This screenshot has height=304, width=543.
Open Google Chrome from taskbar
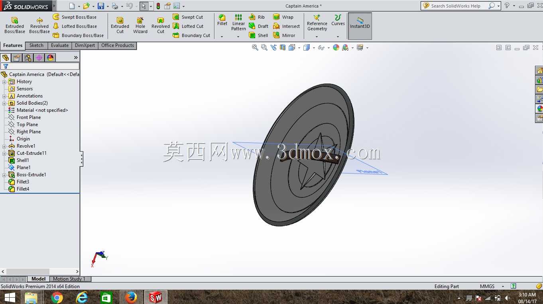tap(57, 297)
